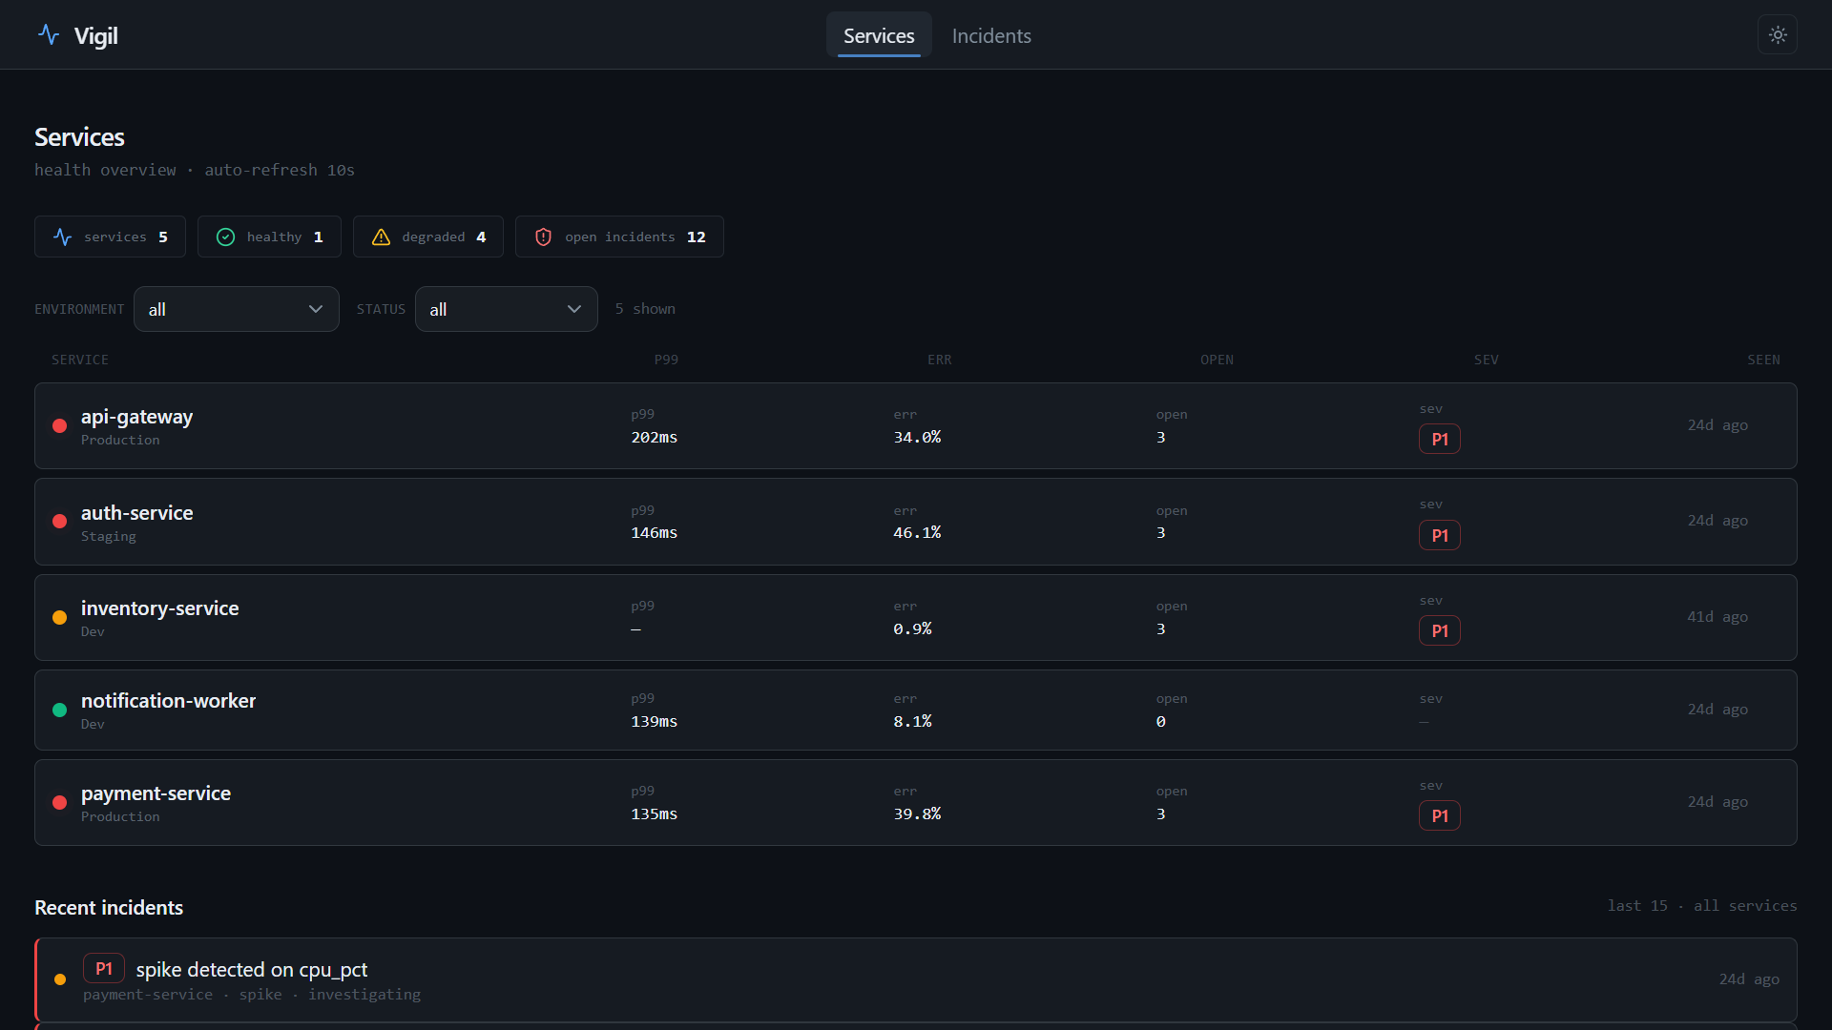1832x1030 pixels.
Task: Click the OPEN column header
Action: coord(1217,360)
